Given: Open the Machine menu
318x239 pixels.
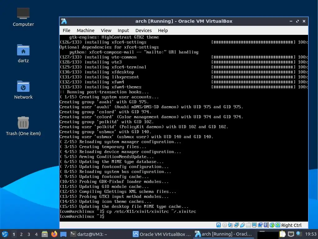Looking at the screenshot, I should [86, 30].
